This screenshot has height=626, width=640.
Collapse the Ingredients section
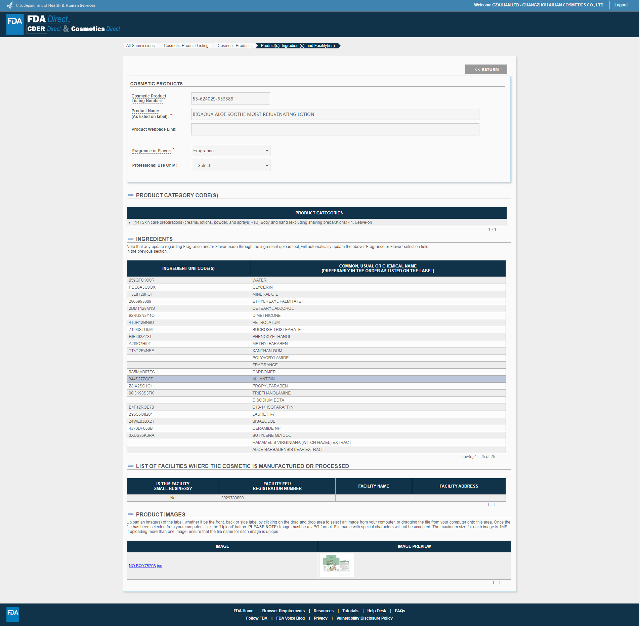(x=131, y=239)
